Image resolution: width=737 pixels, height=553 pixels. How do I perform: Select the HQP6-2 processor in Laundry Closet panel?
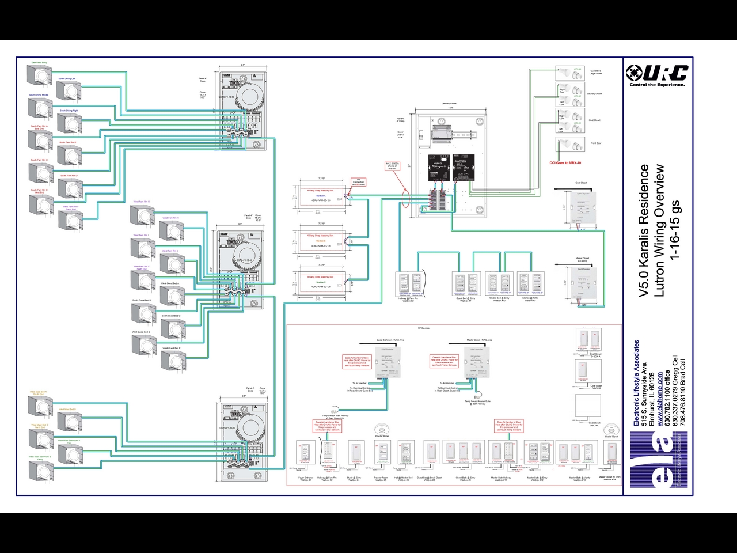tap(438, 167)
